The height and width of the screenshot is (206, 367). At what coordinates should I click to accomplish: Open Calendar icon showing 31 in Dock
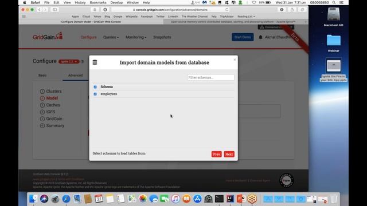click(x=99, y=199)
